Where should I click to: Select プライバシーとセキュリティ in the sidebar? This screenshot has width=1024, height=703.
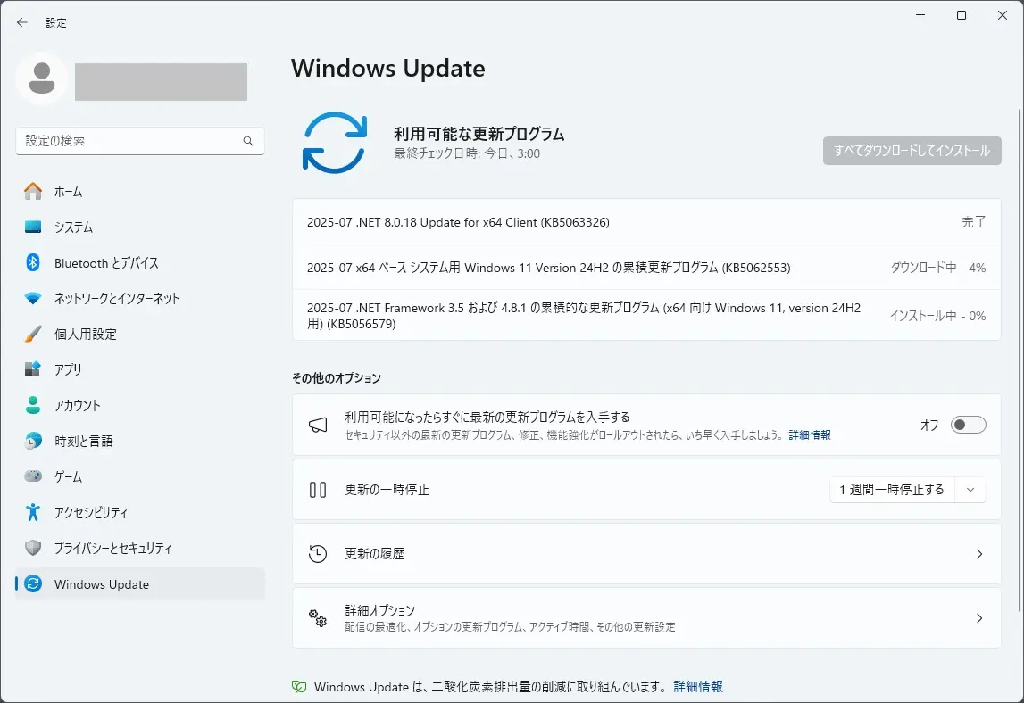click(x=140, y=548)
